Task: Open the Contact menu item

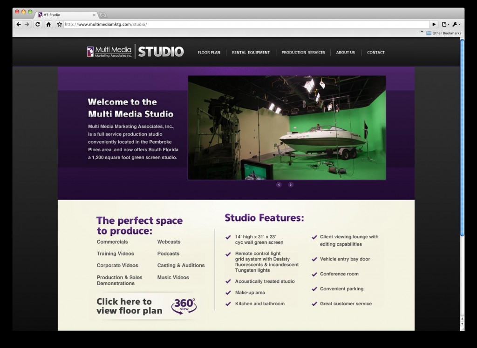Action: (376, 53)
